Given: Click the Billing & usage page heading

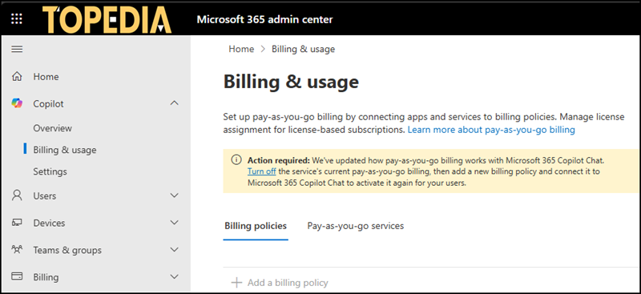Looking at the screenshot, I should tap(291, 82).
